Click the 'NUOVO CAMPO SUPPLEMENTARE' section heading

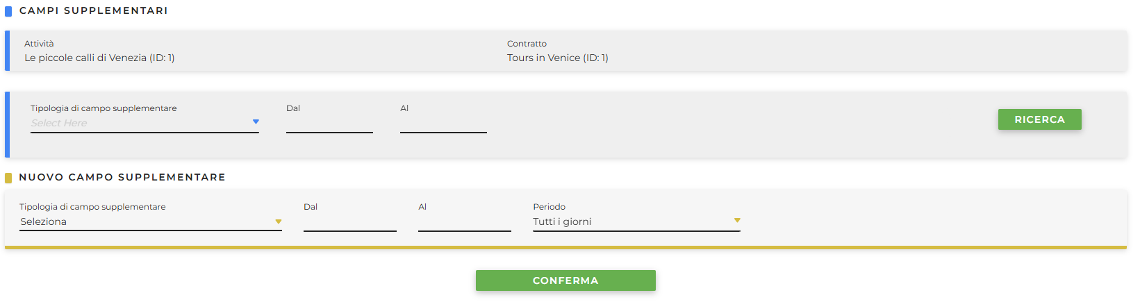(x=122, y=178)
